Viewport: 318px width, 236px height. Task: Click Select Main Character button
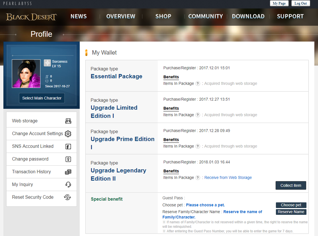click(42, 98)
